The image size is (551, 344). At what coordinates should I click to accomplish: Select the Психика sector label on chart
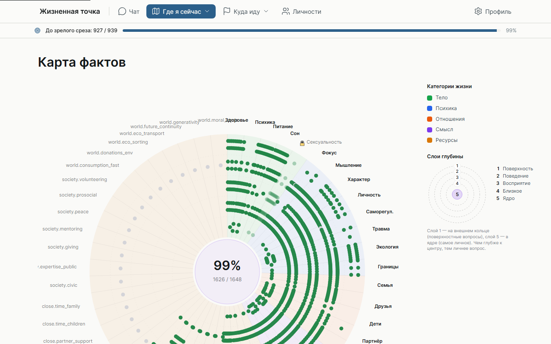click(x=265, y=122)
